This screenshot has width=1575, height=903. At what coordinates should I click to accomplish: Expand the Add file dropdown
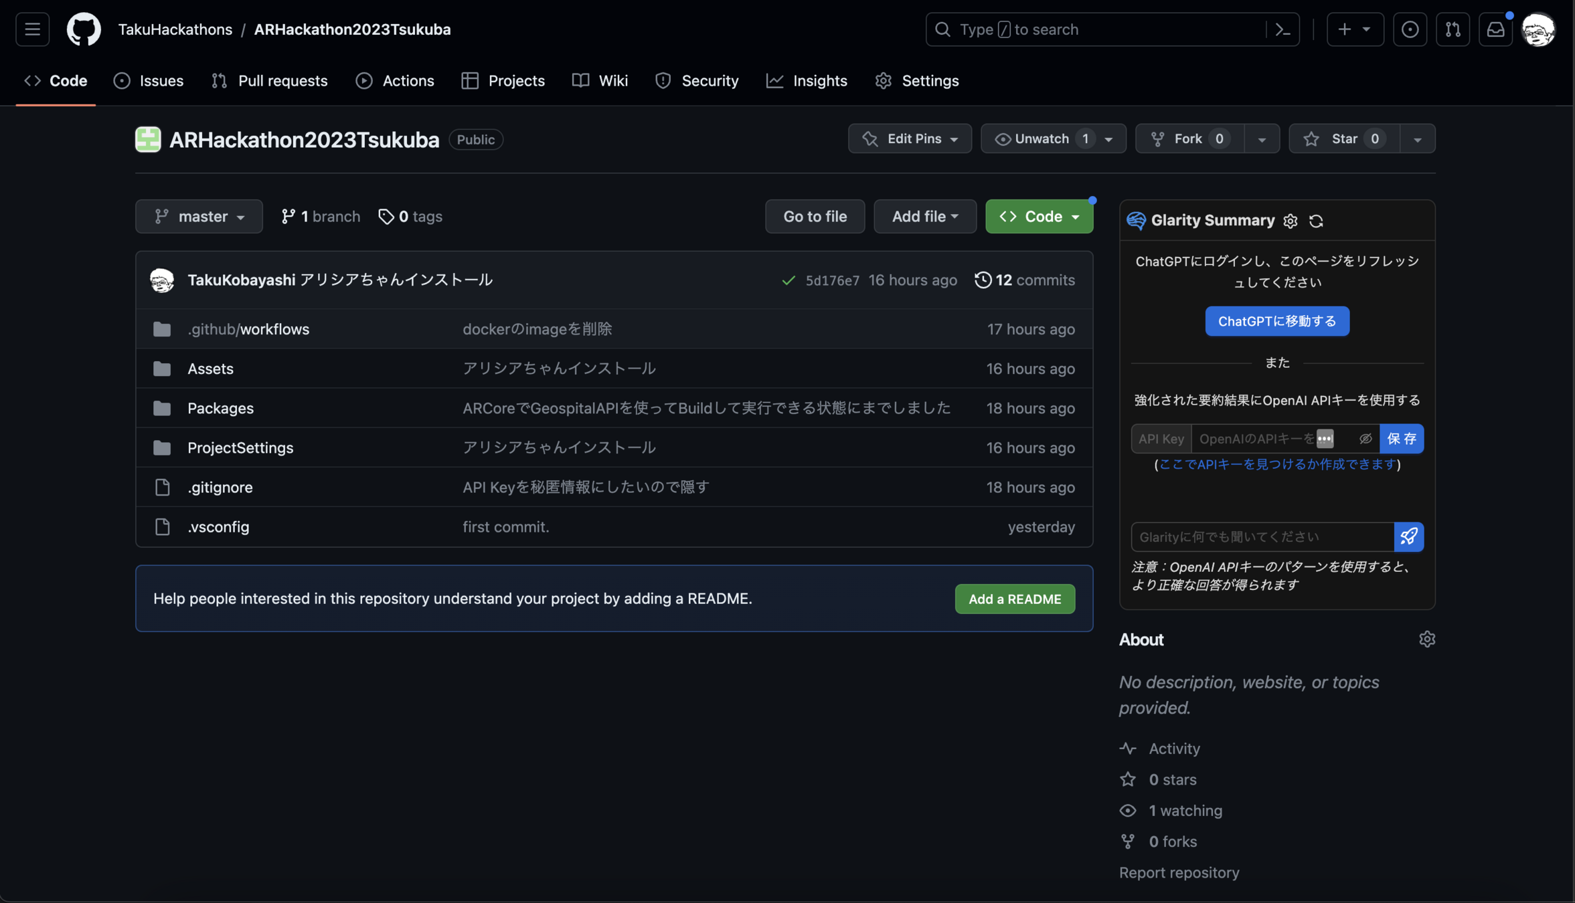click(924, 217)
